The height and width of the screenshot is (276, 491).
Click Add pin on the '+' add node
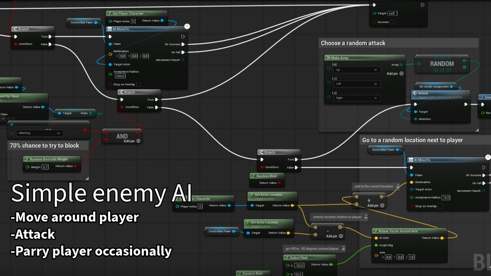coord(376,205)
